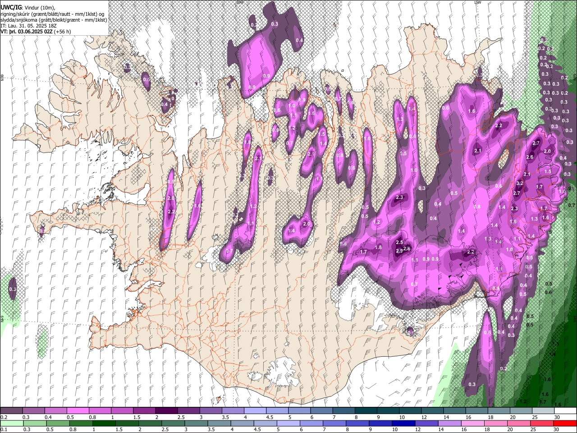The image size is (577, 433).
Task: Click the 2.9 precipitation value on the map
Action: [x=399, y=251]
